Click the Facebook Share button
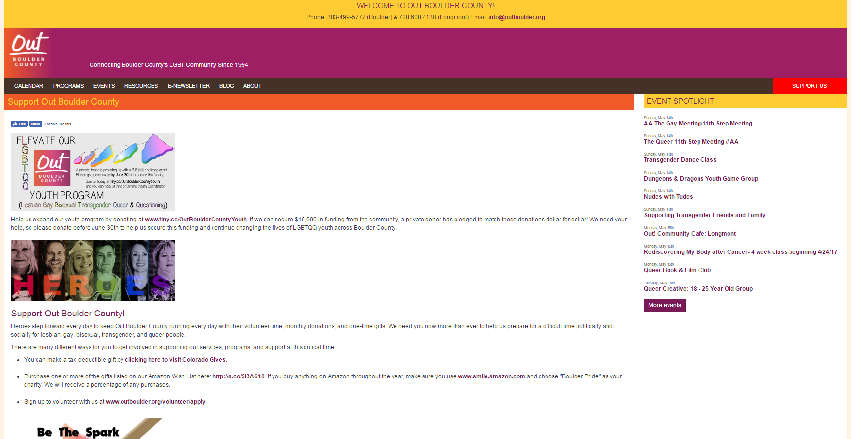851x439 pixels. point(35,124)
